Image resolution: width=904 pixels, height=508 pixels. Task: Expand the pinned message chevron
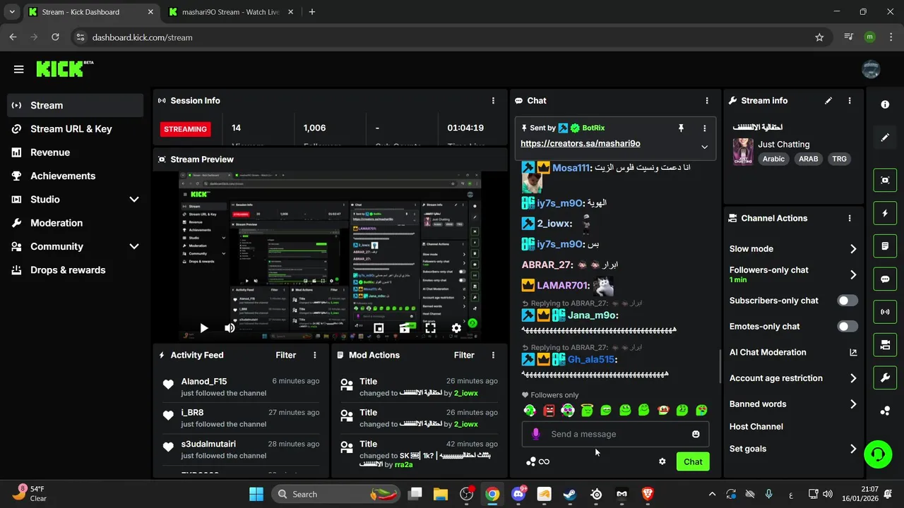click(704, 147)
